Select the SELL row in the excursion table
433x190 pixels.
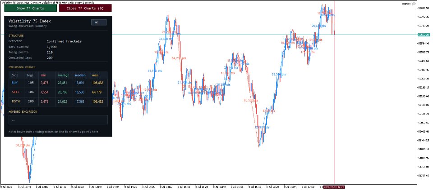(x=58, y=92)
